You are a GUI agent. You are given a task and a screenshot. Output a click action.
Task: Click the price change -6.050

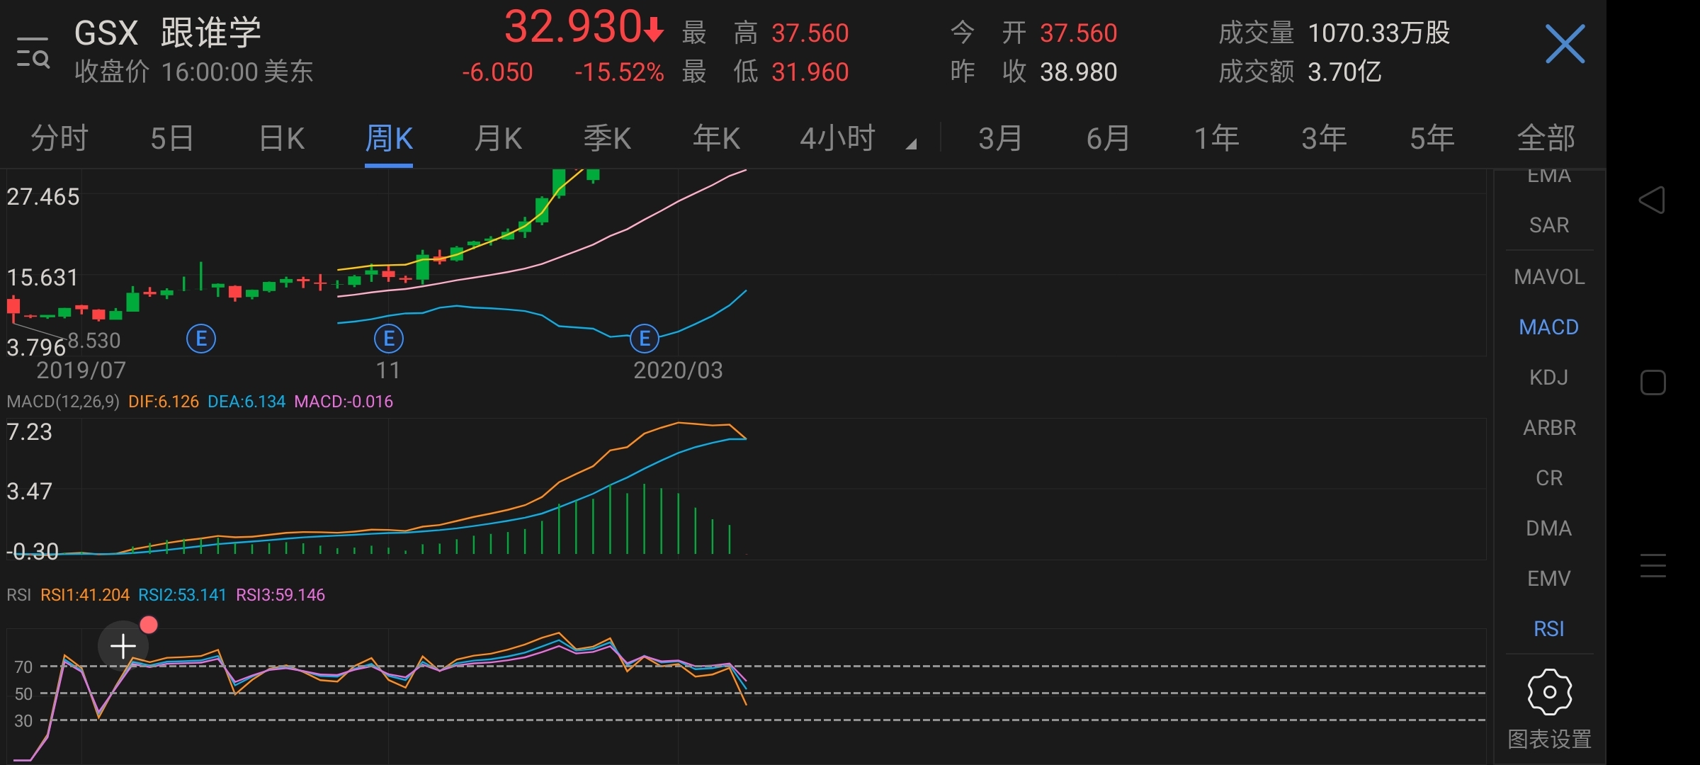point(497,72)
